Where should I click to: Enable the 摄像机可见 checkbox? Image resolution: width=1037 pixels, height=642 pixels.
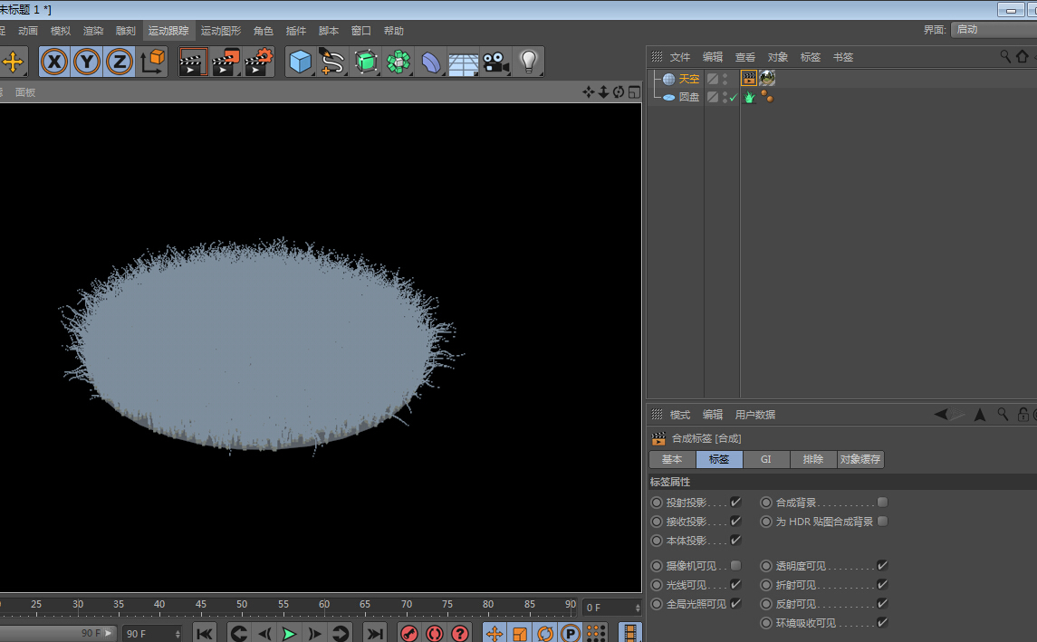coord(735,565)
